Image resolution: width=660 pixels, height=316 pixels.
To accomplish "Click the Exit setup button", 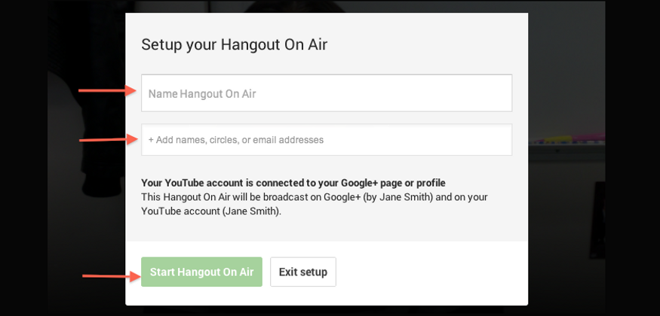I will coord(303,272).
